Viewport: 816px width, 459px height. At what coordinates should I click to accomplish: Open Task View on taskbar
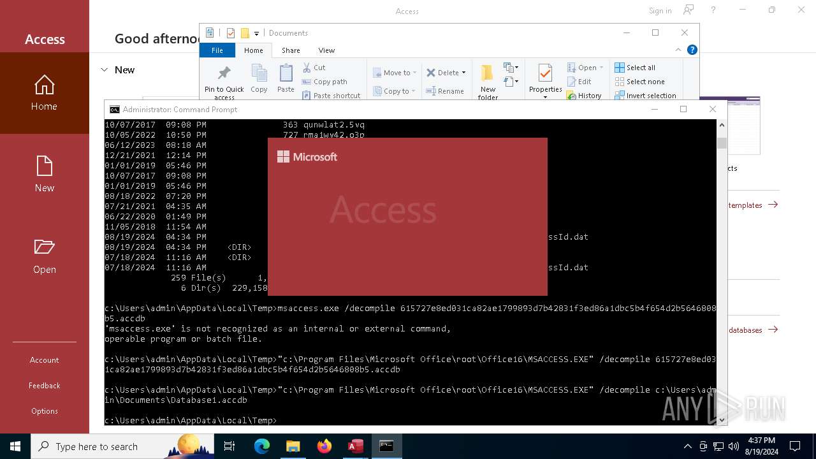click(x=229, y=446)
